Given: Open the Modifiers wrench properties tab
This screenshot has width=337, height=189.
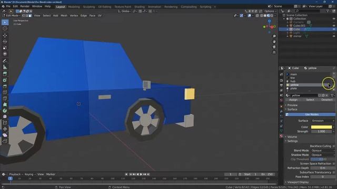Looking at the screenshot, I should (x=281, y=111).
